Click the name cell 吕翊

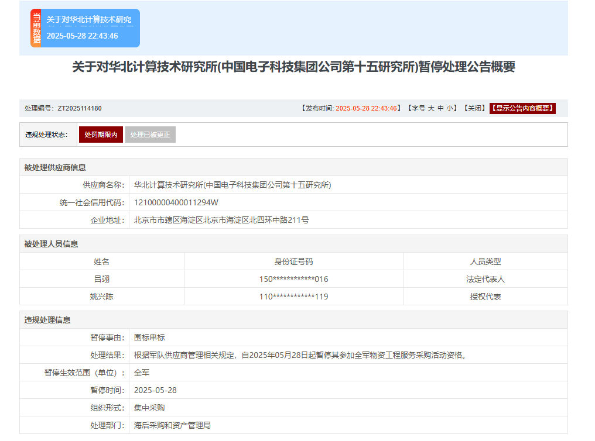(x=102, y=279)
